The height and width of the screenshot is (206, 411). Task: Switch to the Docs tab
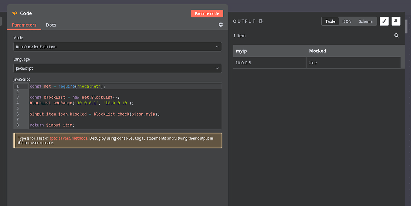pos(51,25)
